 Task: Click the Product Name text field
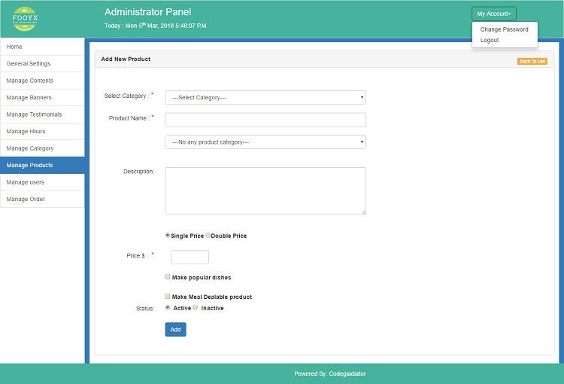click(265, 120)
